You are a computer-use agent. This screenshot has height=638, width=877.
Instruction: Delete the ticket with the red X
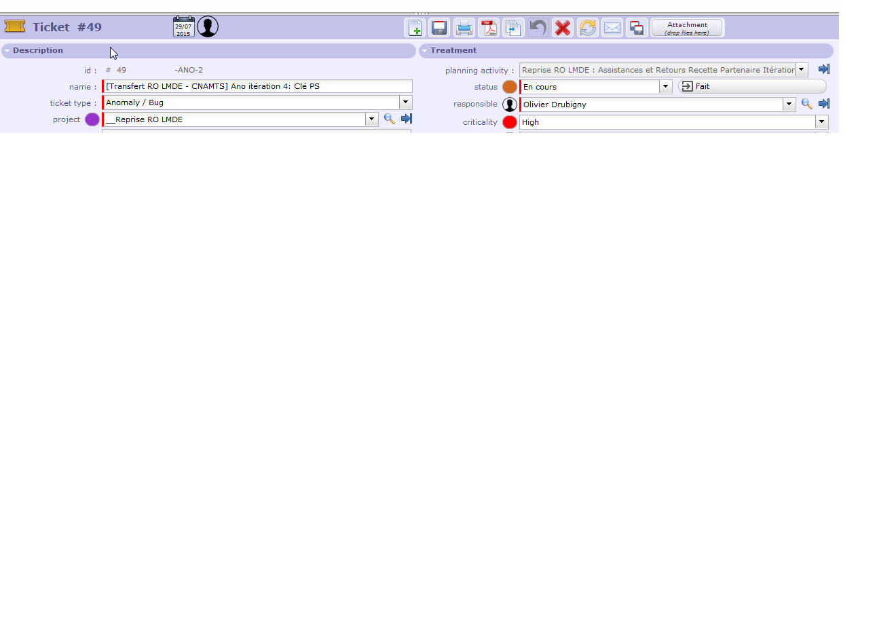coord(563,28)
